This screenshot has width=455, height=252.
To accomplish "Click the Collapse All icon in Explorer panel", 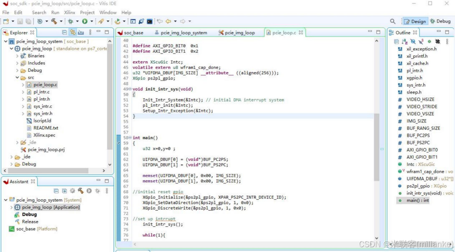I will pyautogui.click(x=65, y=32).
